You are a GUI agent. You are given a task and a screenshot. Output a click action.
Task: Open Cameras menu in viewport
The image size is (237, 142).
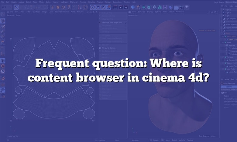pyautogui.click(x=141, y=12)
